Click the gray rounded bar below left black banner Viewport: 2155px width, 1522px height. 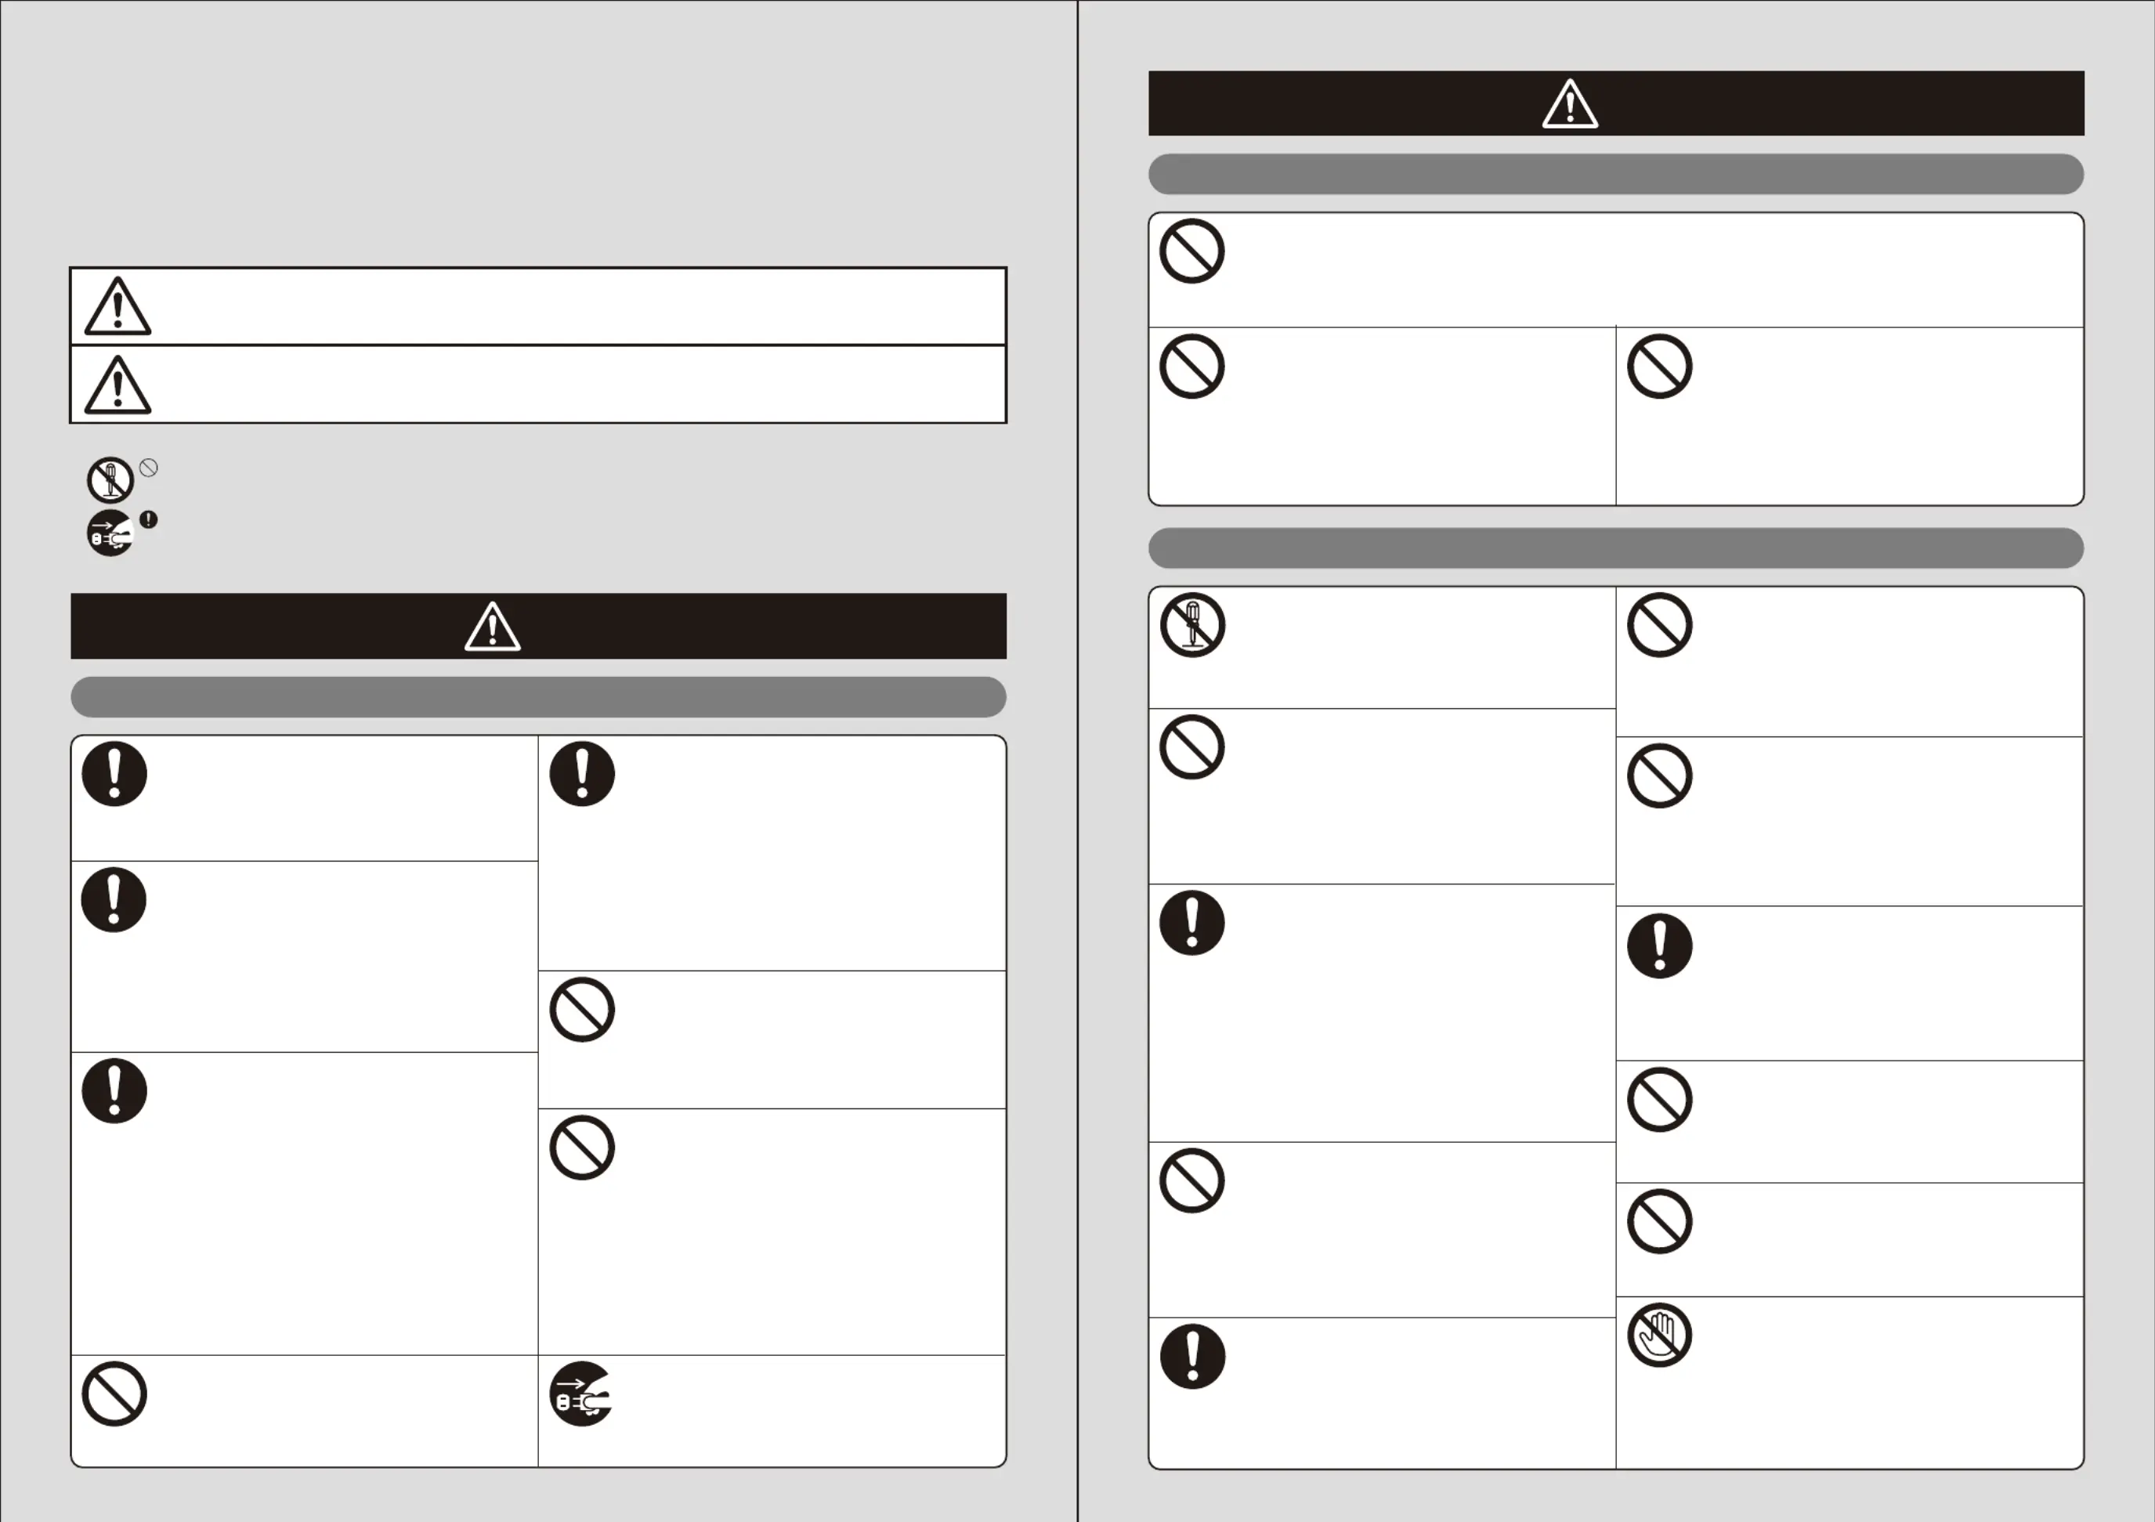[x=539, y=697]
